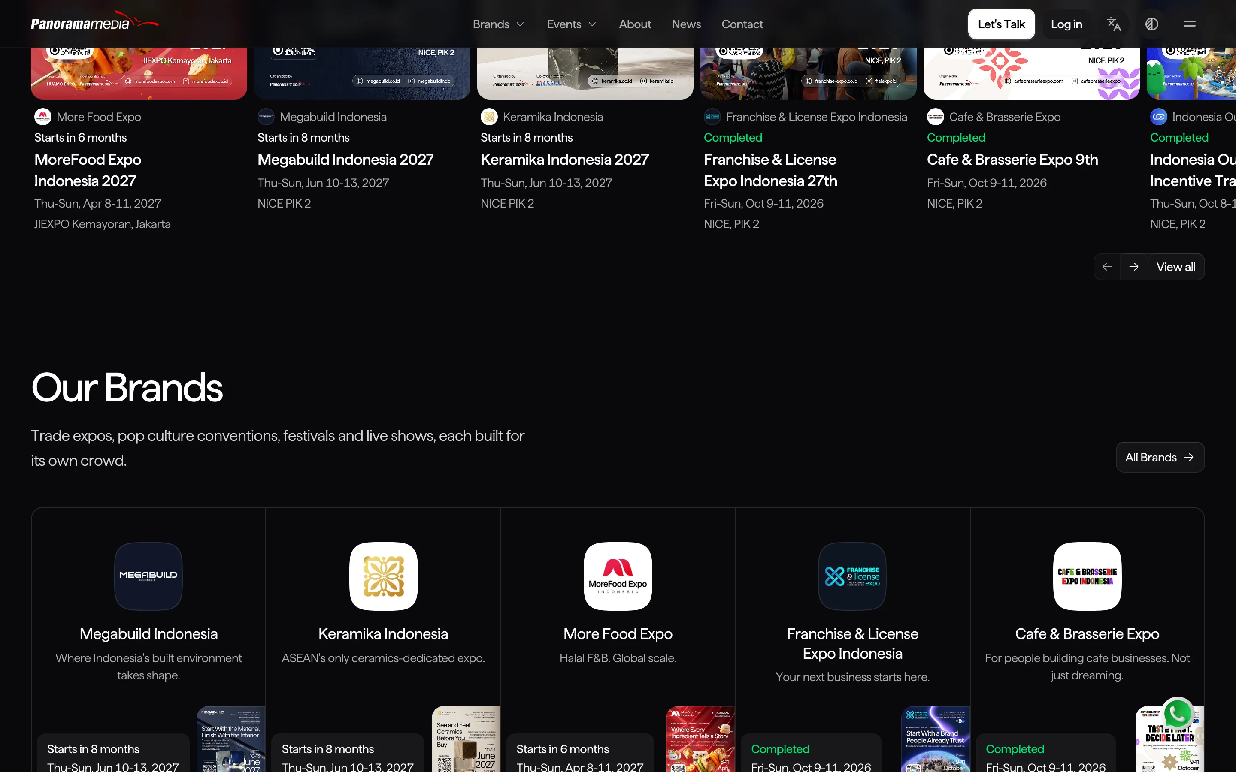Image resolution: width=1236 pixels, height=772 pixels.
Task: Open Cafe & Brasserie Expo 9th title
Action: tap(1012, 160)
